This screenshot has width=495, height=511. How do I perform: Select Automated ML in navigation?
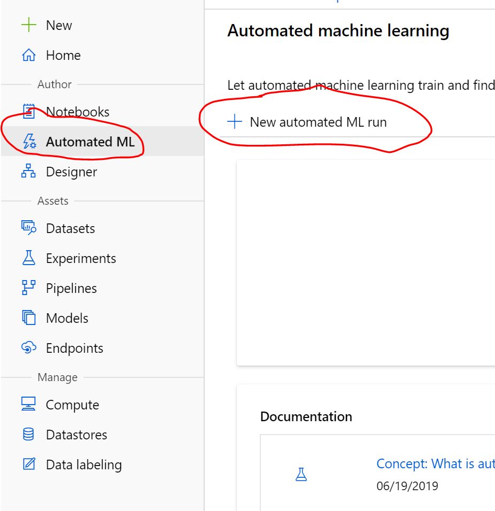(x=90, y=142)
